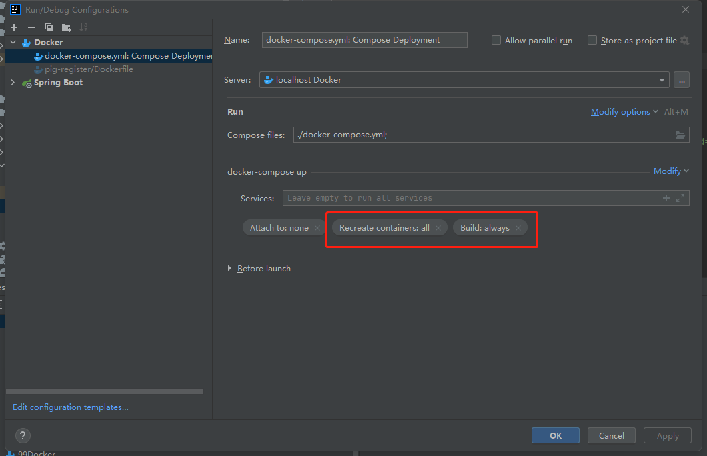Open help with the question mark button

[x=23, y=435]
